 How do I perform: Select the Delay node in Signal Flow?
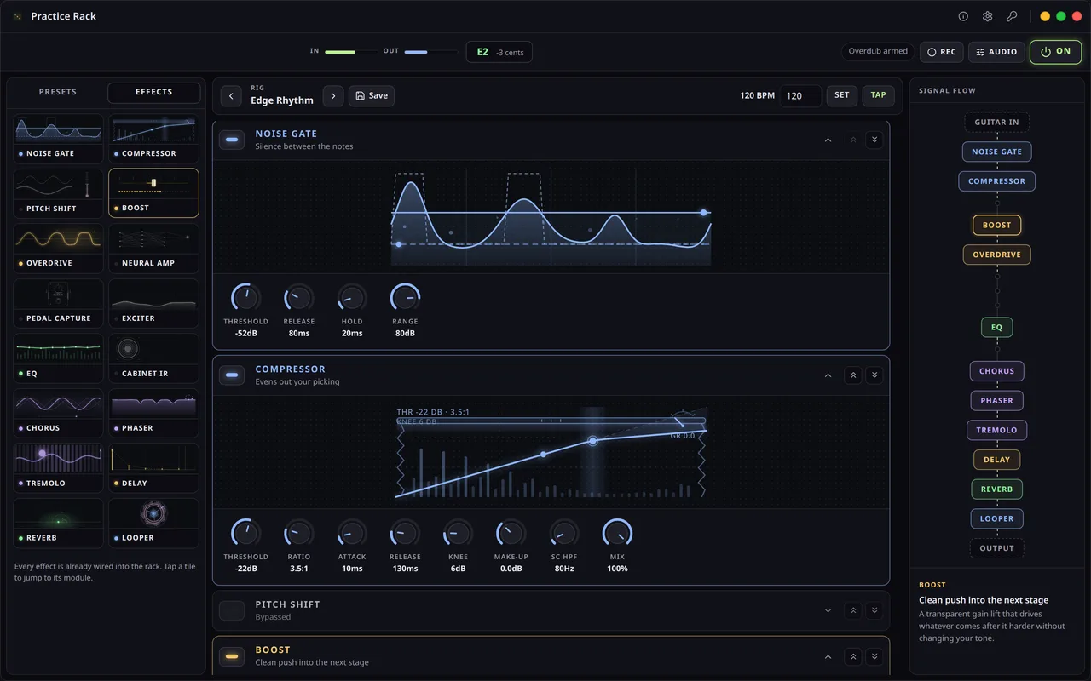coord(996,460)
